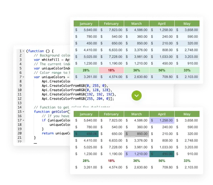Image resolution: width=213 pixels, height=185 pixels.
Task: Click the 2,103.00 cell in lower table
Action: point(187,167)
